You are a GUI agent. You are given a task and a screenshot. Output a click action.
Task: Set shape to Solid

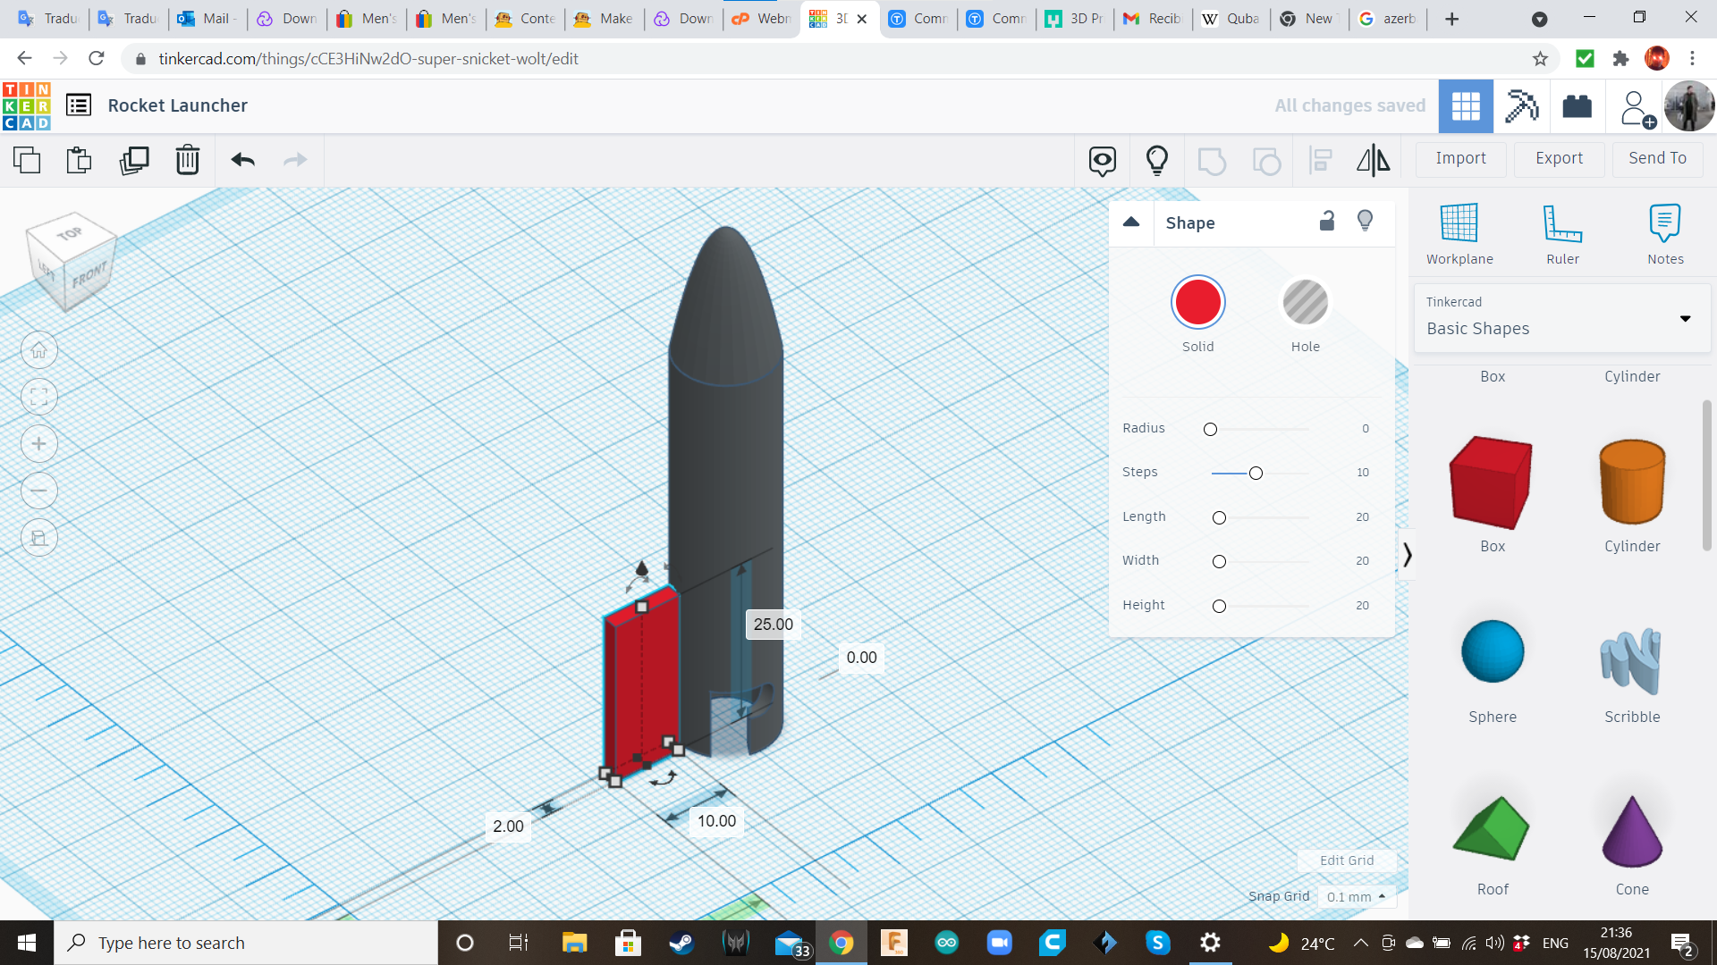(1197, 303)
